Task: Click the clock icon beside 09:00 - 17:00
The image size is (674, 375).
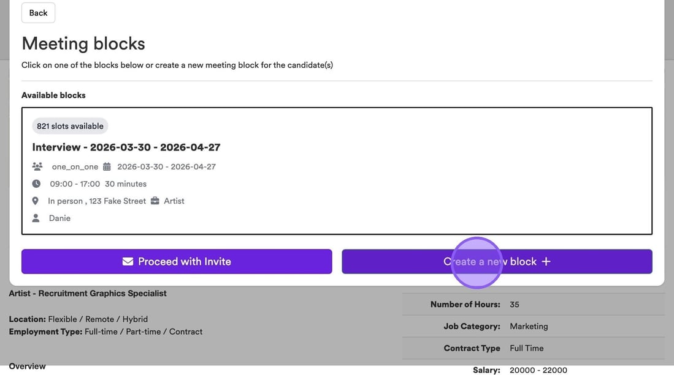Action: (x=36, y=184)
